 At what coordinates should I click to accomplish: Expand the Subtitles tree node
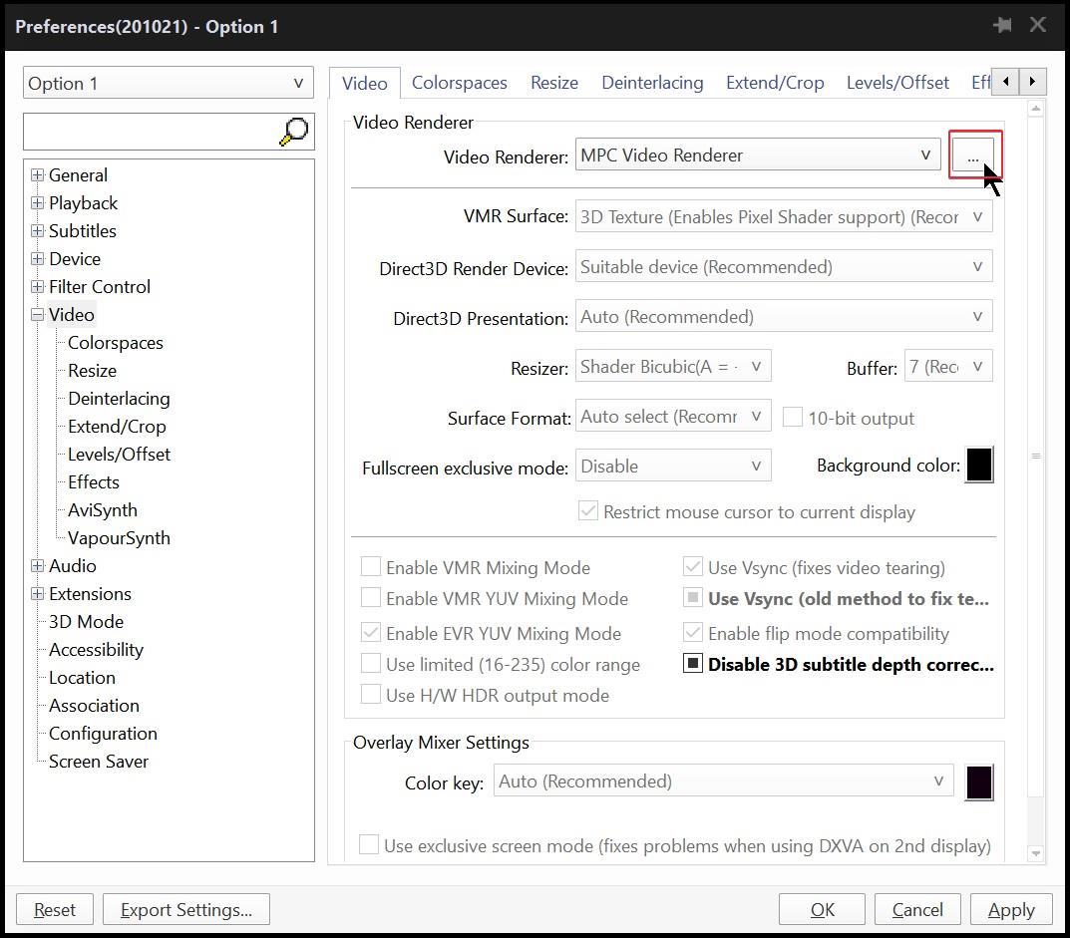38,231
